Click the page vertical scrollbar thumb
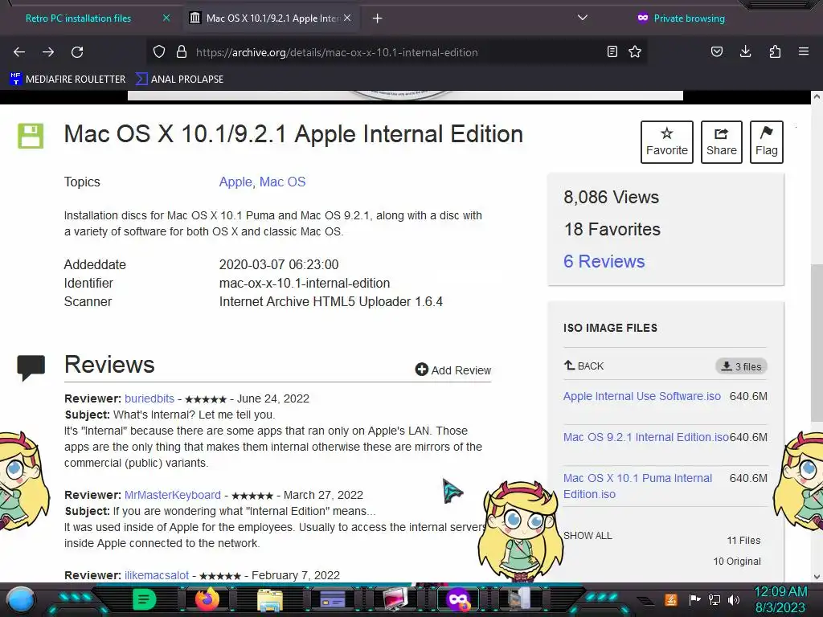 [817, 342]
